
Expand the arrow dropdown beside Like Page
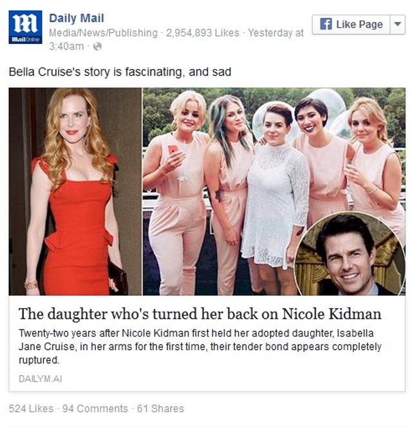(398, 25)
